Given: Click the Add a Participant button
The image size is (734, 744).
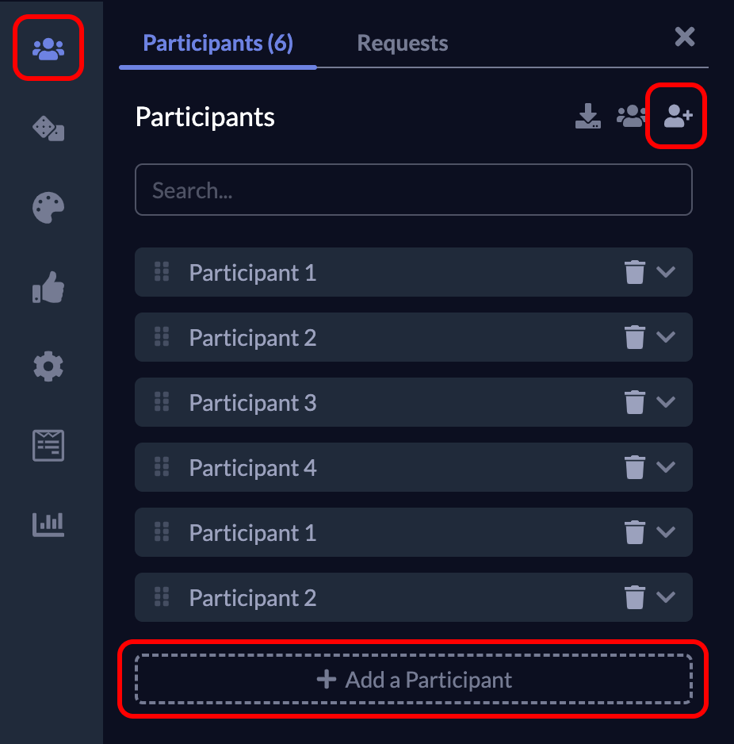Looking at the screenshot, I should coord(414,680).
